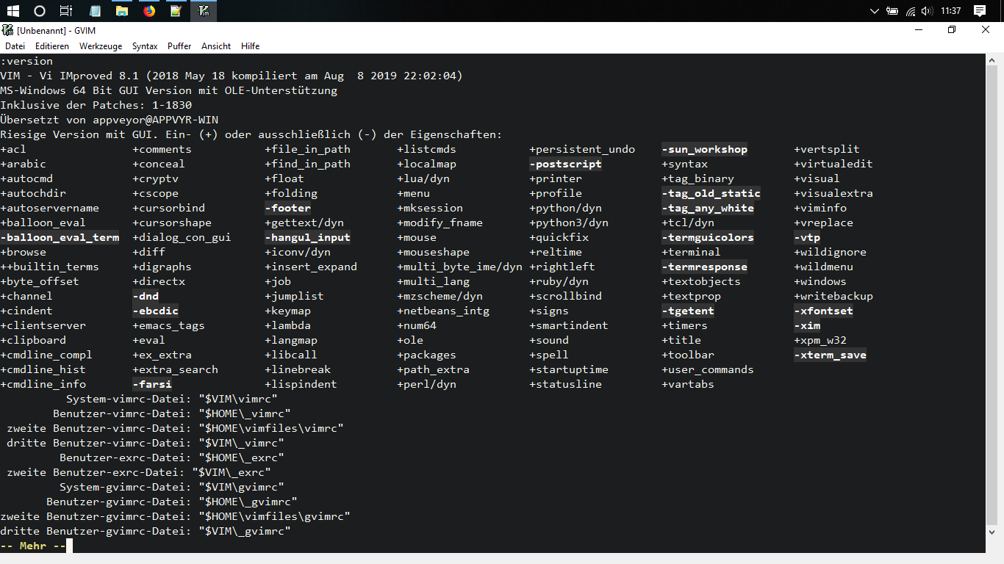Open the Syntax menu
This screenshot has height=564, width=1004.
coord(144,46)
